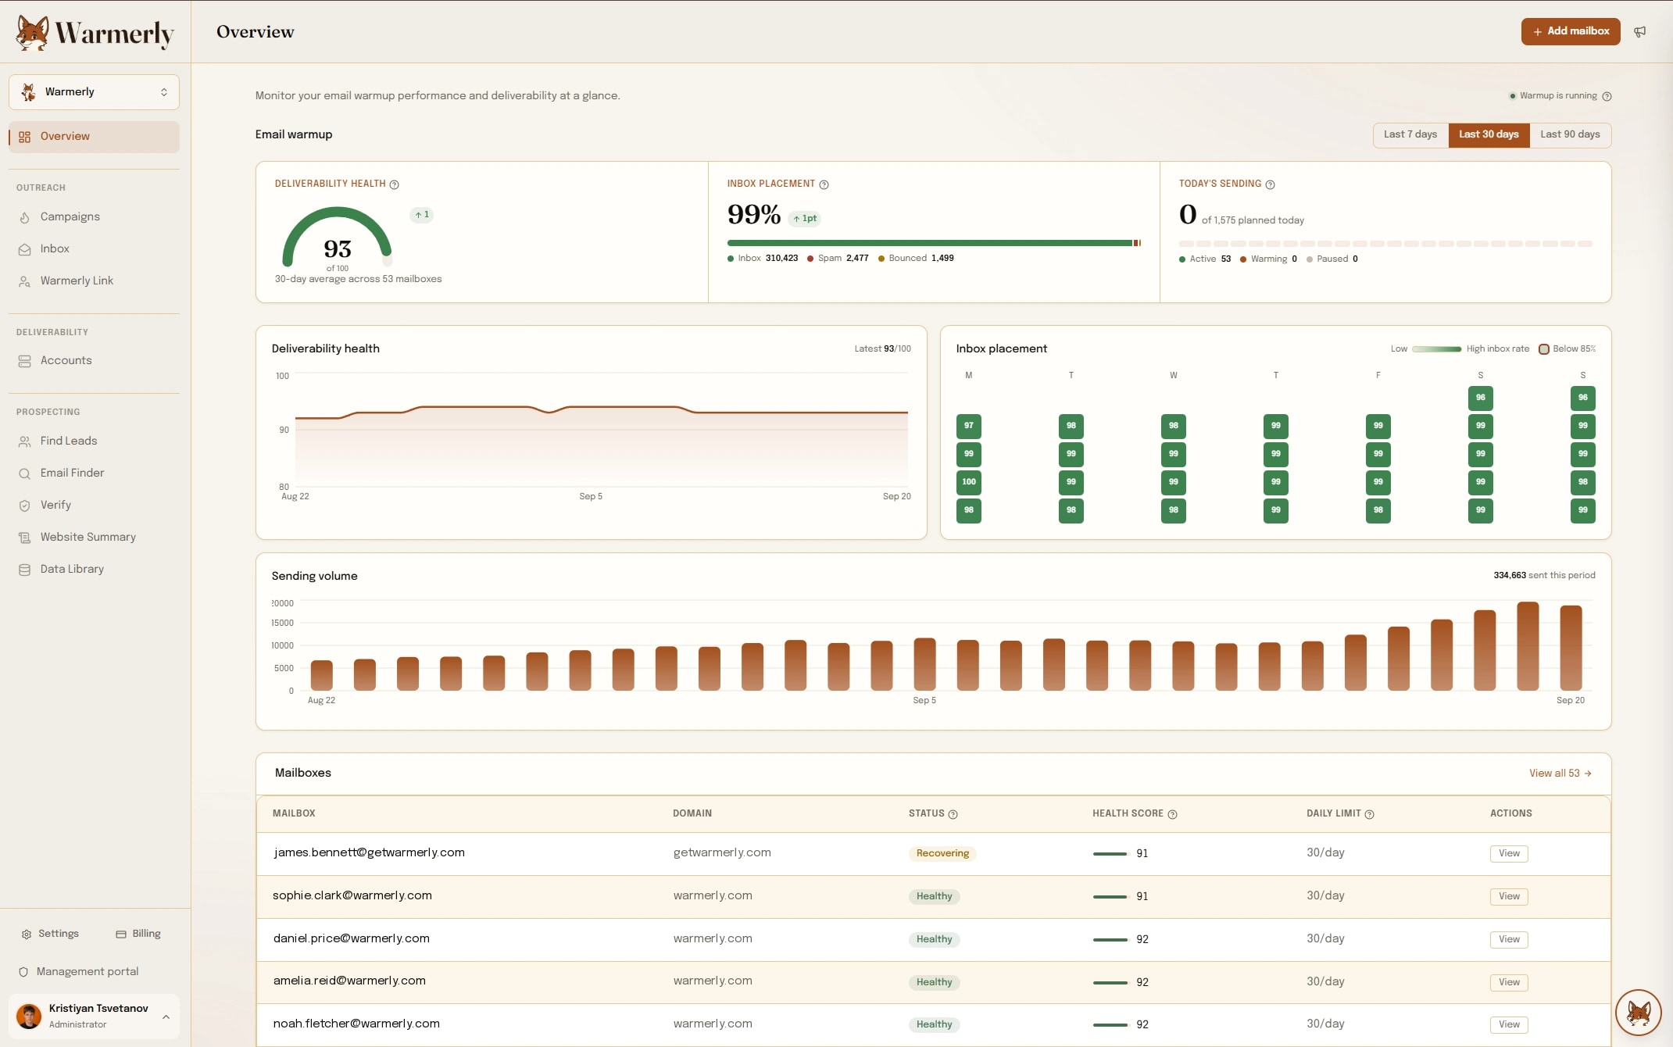The image size is (1673, 1047).
Task: Click the Settings gear icon
Action: [x=27, y=934]
